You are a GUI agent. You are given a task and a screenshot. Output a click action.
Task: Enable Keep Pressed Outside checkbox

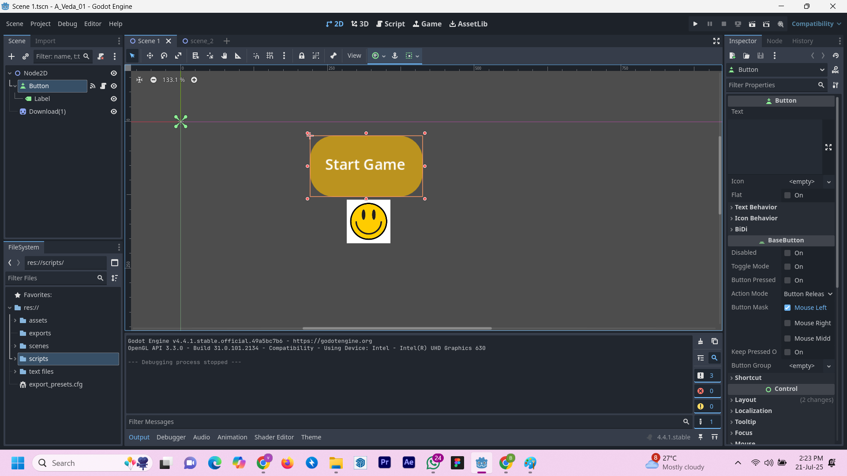click(787, 352)
